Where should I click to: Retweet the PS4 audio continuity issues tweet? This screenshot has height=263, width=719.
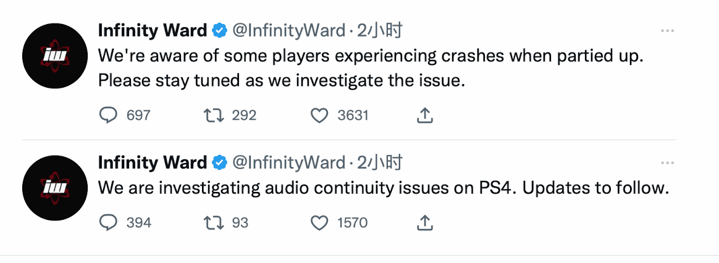point(213,223)
